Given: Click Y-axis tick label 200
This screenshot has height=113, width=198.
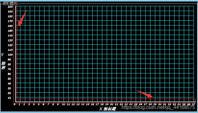Looking at the screenshot, I should [x=10, y=7].
